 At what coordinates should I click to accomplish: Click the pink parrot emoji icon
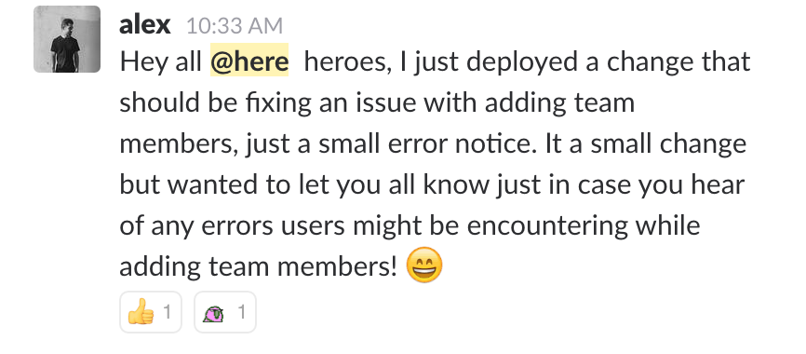(214, 313)
